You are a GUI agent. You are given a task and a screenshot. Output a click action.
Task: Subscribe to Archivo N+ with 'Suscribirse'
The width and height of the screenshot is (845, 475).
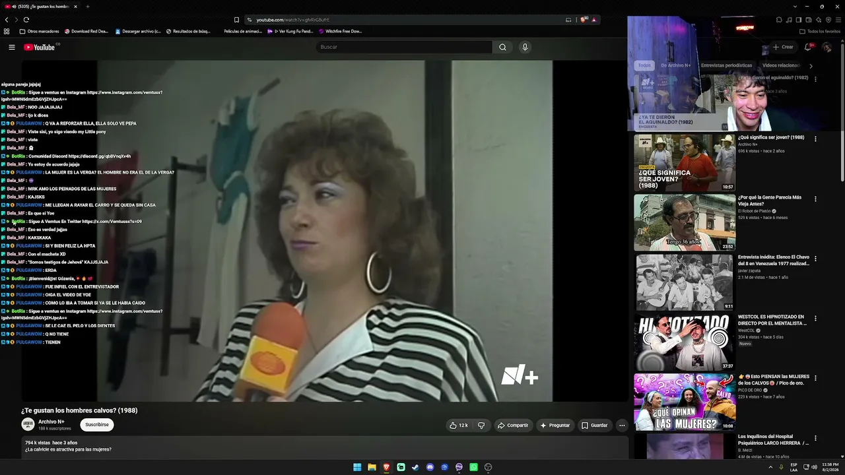(97, 425)
